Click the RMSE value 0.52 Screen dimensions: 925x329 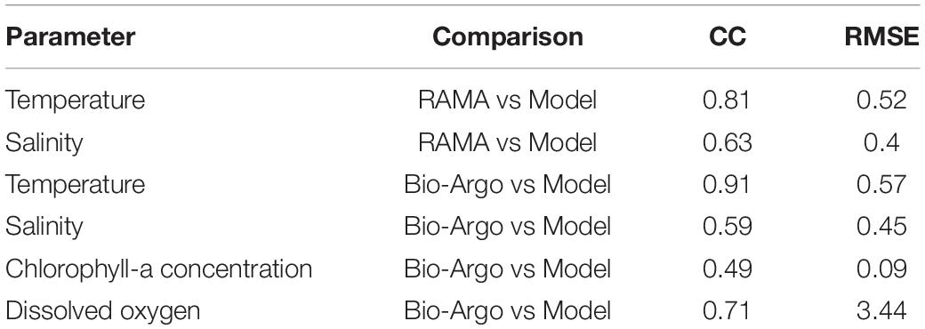coord(882,100)
